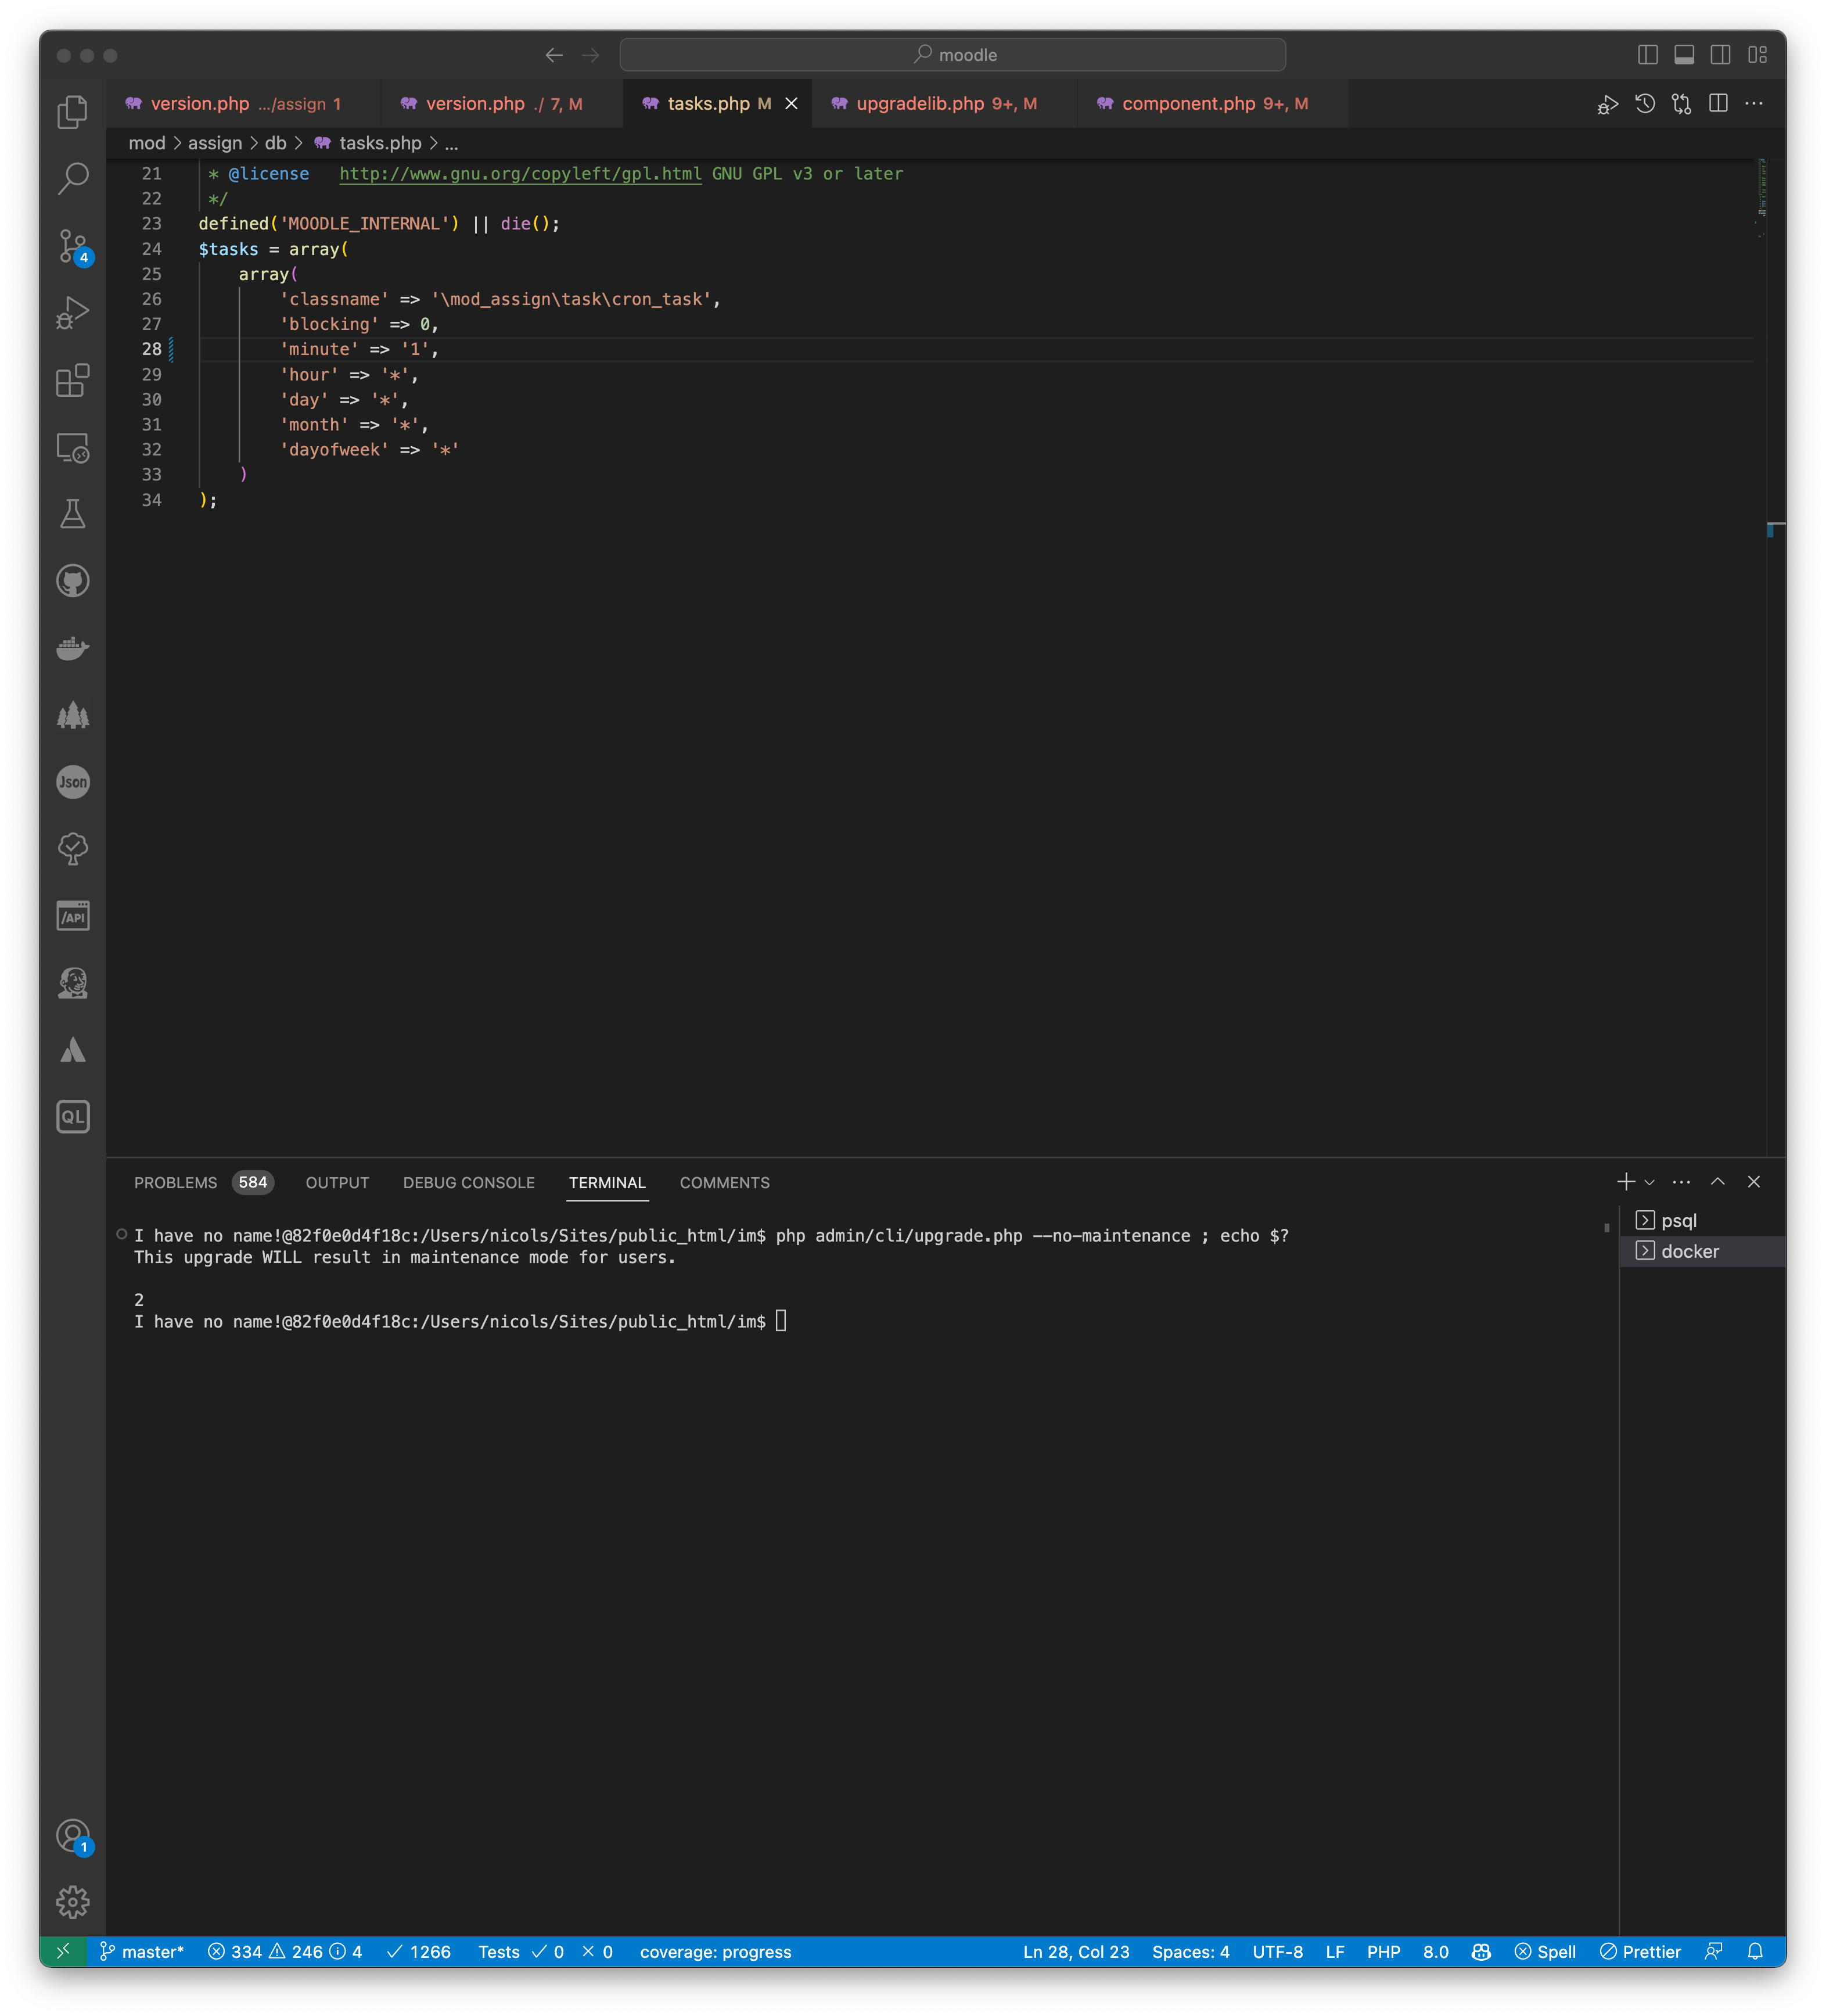Create a new terminal with plus button

click(1625, 1182)
